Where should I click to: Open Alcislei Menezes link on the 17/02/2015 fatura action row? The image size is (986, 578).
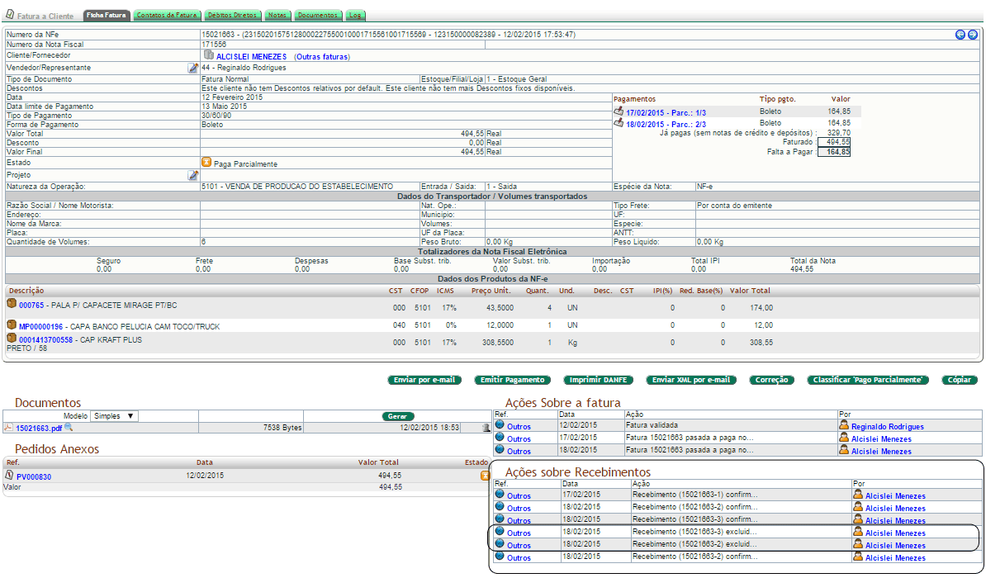(x=882, y=439)
